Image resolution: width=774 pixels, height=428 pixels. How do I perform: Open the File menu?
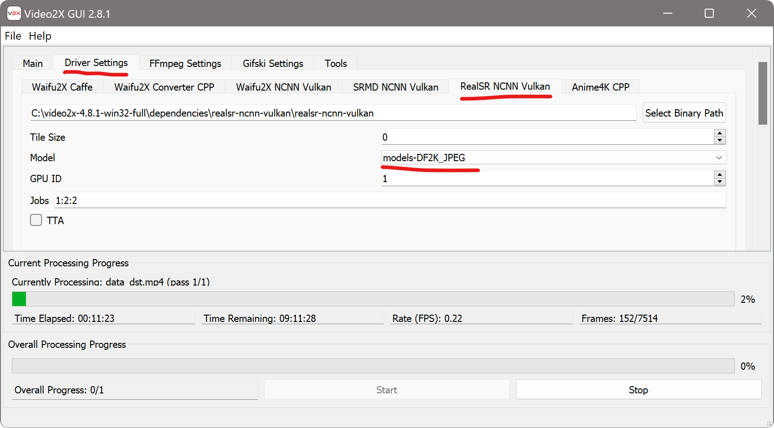click(x=13, y=36)
